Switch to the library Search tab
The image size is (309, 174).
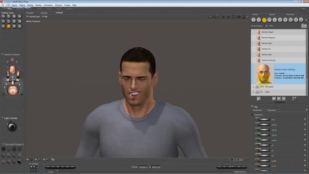pos(272,14)
